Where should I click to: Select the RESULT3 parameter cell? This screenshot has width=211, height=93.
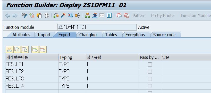pyautogui.click(x=32, y=79)
